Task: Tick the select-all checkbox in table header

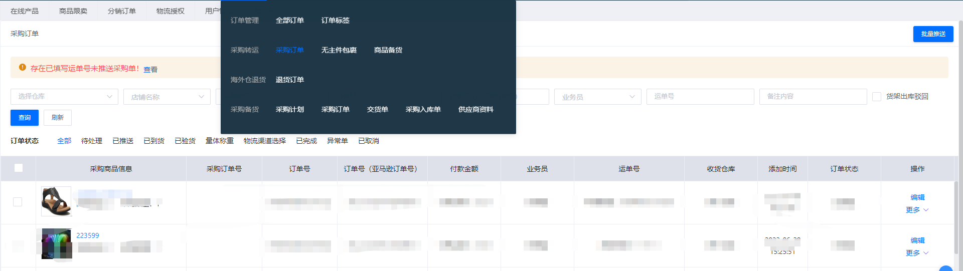Action: (x=19, y=168)
